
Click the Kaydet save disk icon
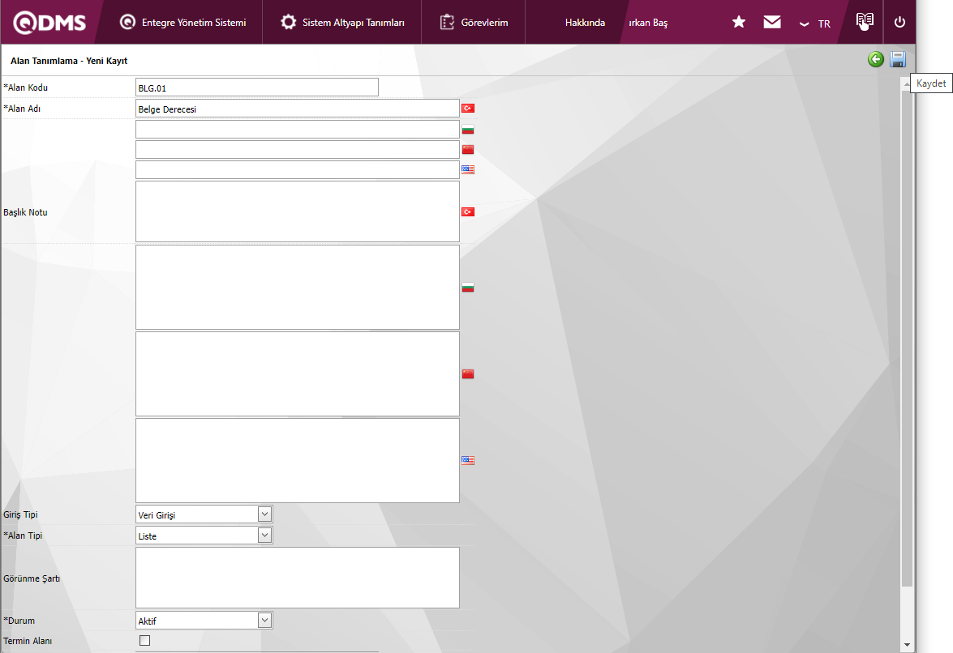[x=897, y=59]
